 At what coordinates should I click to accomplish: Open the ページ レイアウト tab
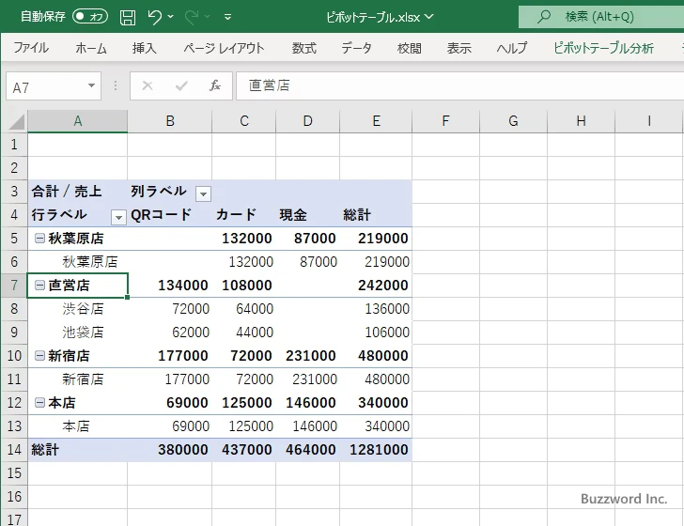click(x=224, y=48)
